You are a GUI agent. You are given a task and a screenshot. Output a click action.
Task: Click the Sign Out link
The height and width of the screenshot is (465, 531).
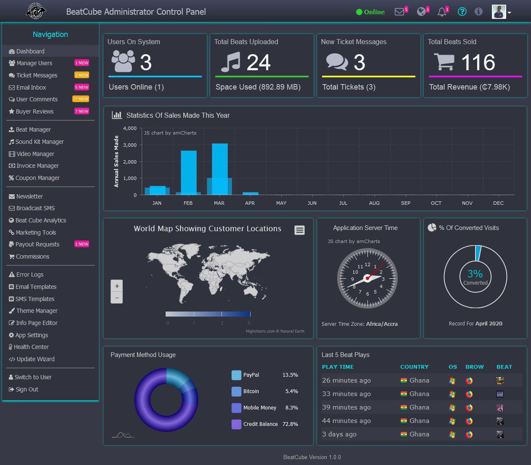pos(27,389)
